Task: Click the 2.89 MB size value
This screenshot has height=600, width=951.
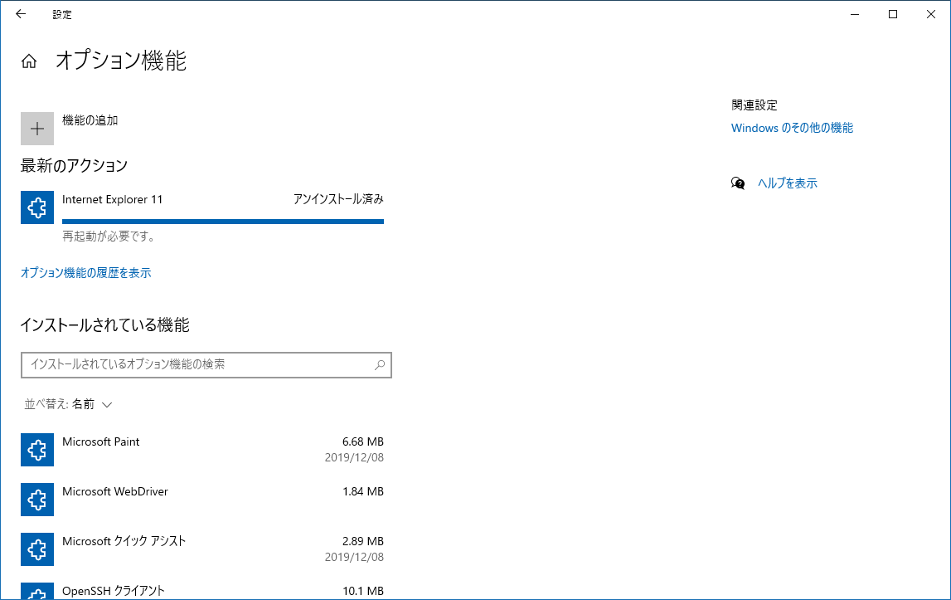Action: pos(362,541)
